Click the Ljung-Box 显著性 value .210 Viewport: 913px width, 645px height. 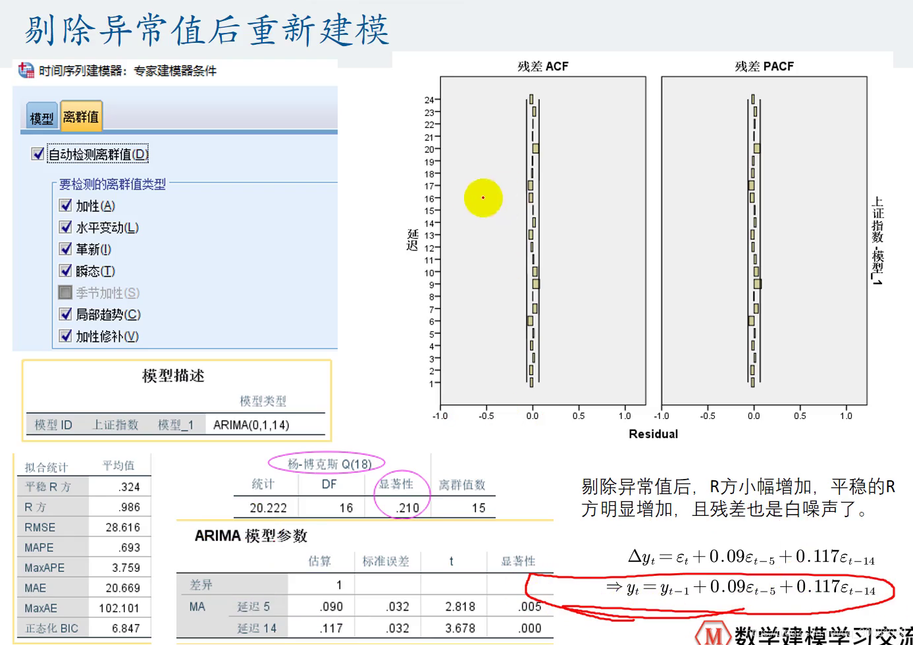tap(407, 508)
